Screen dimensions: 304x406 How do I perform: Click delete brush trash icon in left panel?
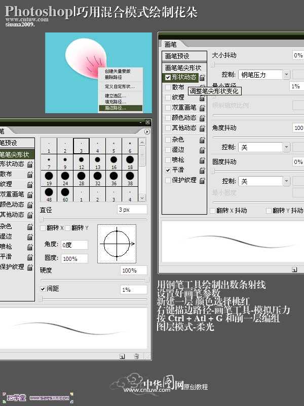pos(136,356)
